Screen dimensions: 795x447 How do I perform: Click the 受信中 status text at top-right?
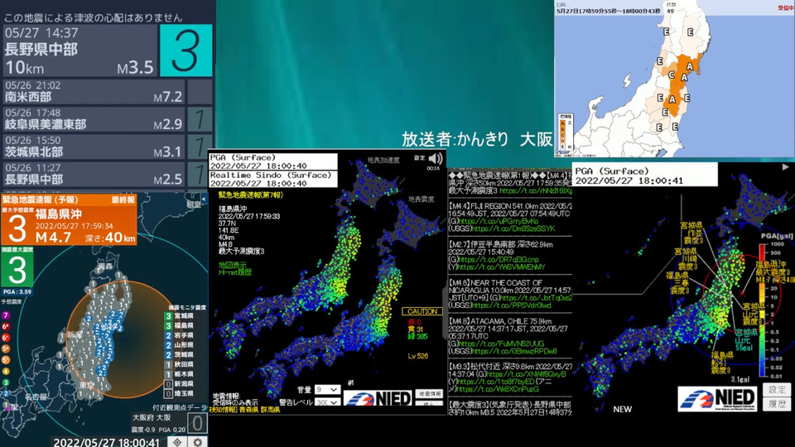(x=787, y=8)
